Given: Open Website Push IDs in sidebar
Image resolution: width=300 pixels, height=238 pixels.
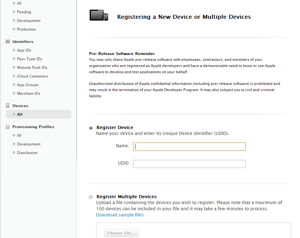Looking at the screenshot, I should pos(32,67).
